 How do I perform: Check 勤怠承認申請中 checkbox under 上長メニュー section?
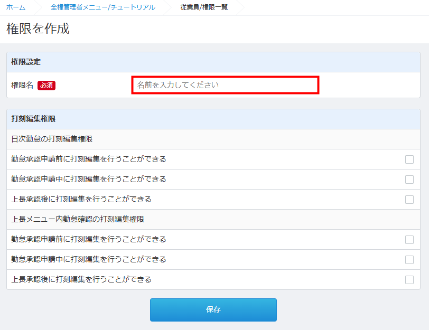tap(409, 260)
